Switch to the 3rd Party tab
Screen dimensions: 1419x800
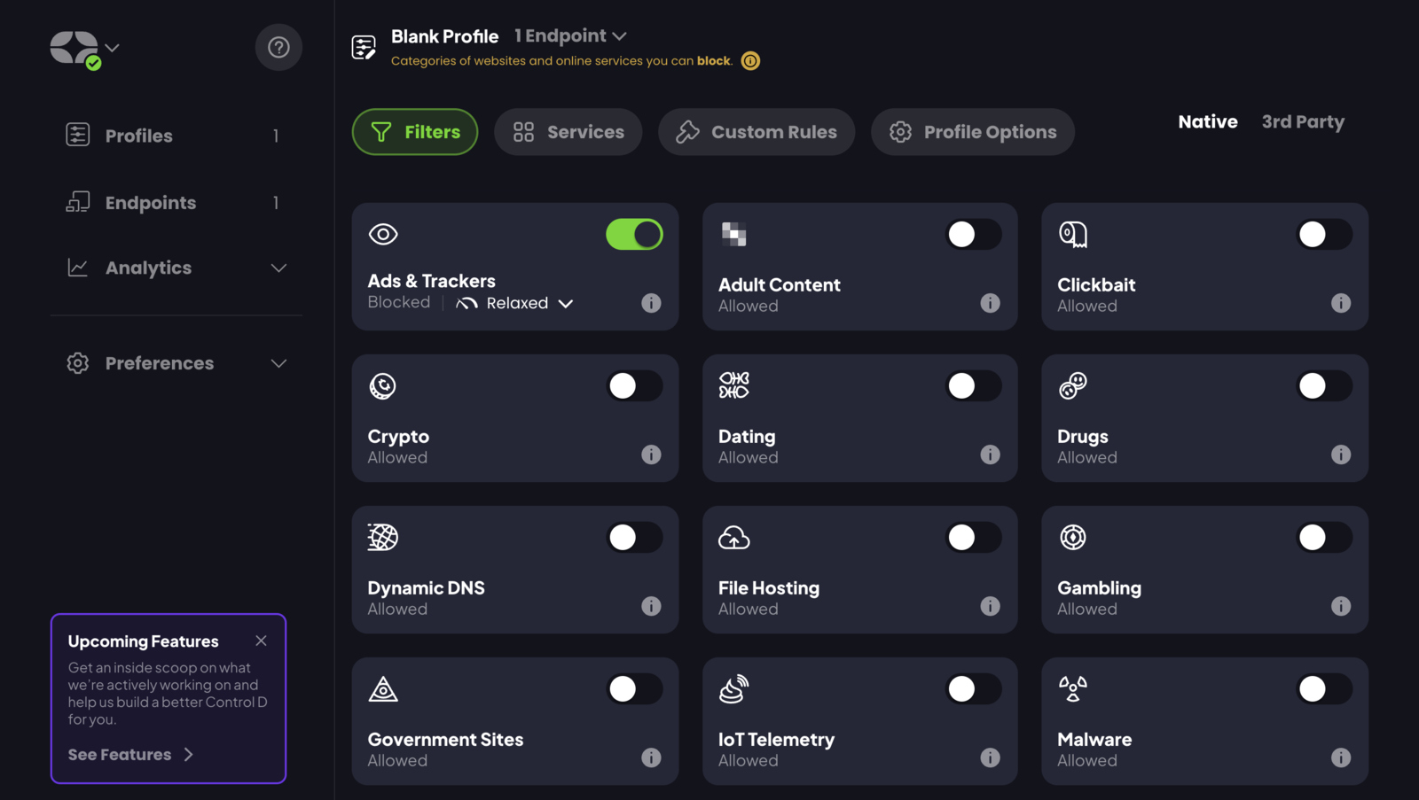tap(1303, 121)
